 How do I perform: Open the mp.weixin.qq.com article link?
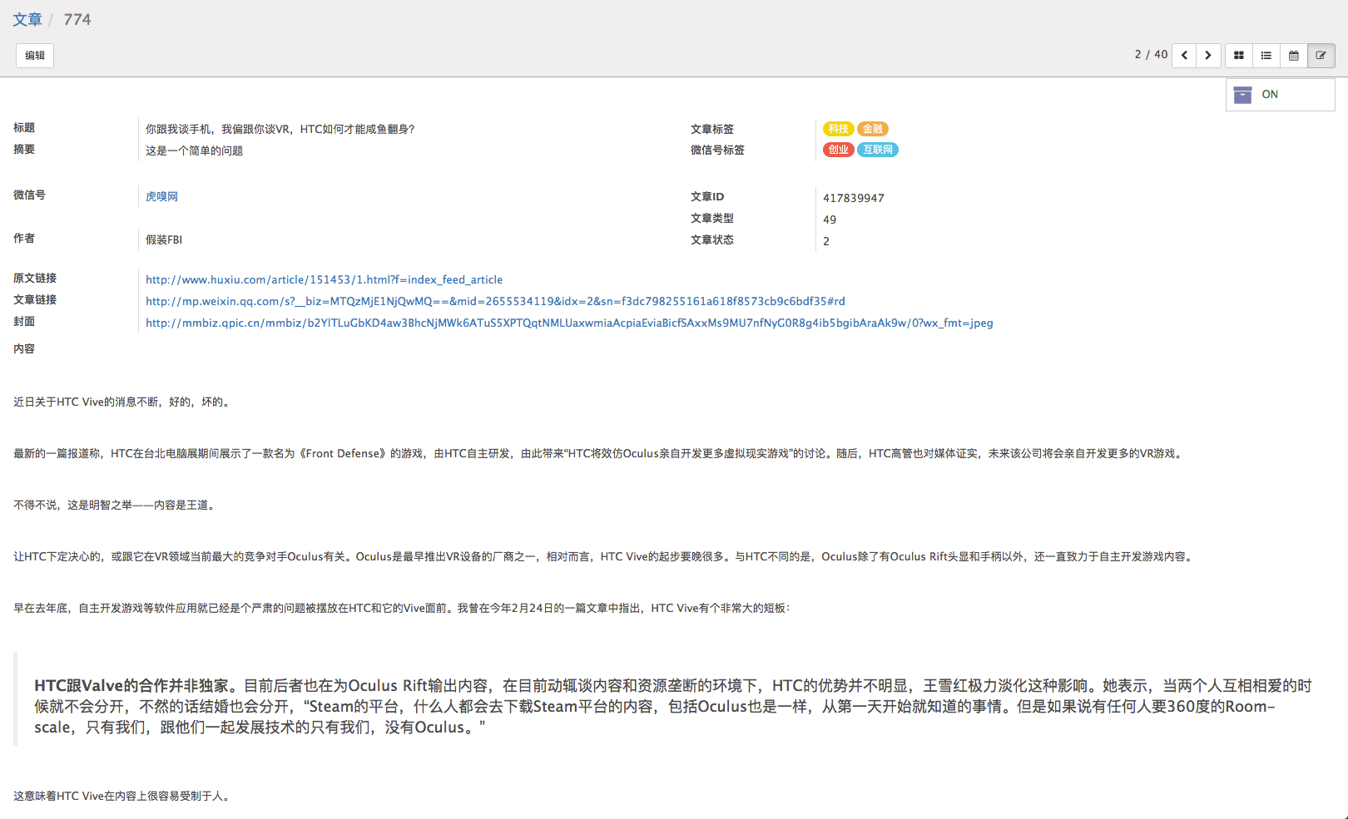pyautogui.click(x=495, y=301)
